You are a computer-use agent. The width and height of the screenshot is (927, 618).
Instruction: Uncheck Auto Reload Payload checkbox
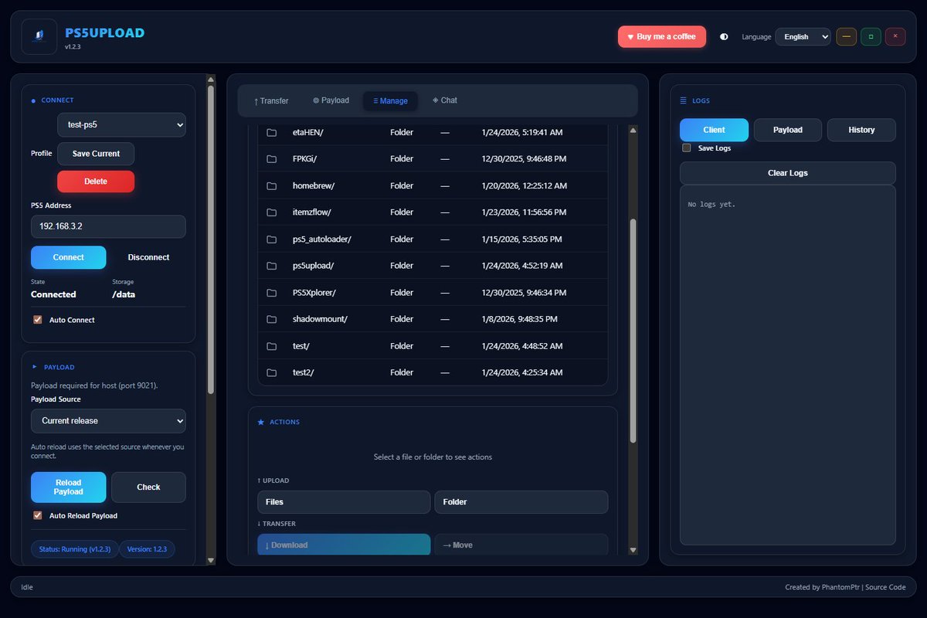(37, 515)
